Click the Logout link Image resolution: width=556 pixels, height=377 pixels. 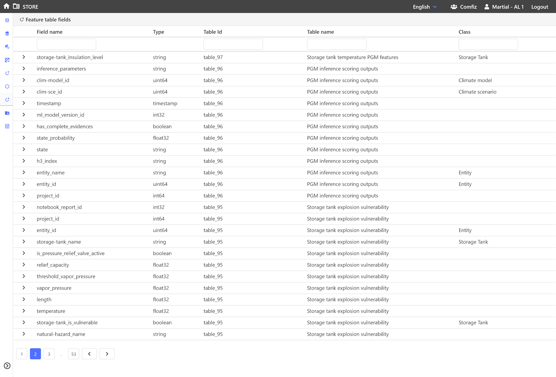click(x=540, y=7)
